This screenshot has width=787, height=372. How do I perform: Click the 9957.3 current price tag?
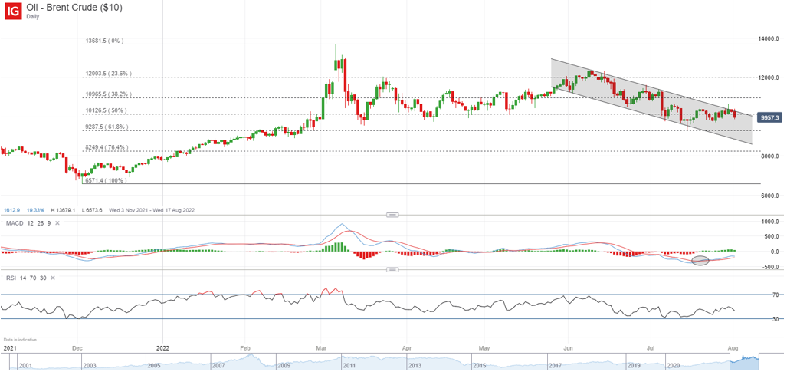pyautogui.click(x=769, y=117)
